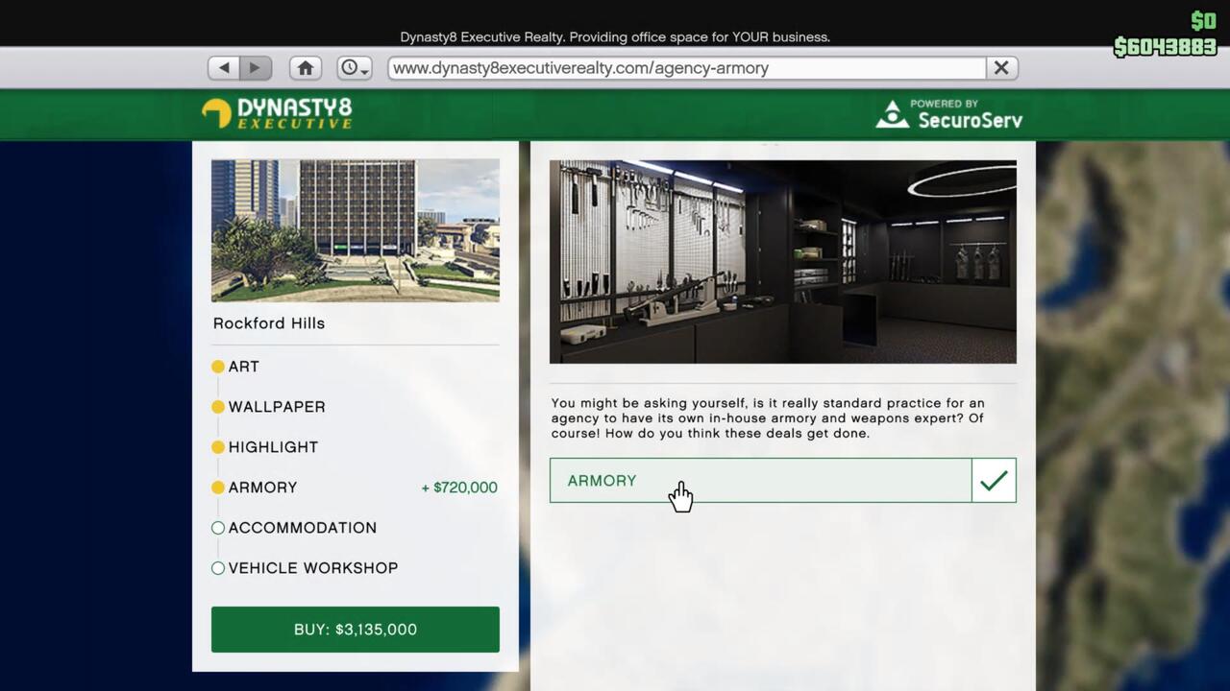Expand the Wallpaper customization option
Screen dimensions: 1230x691
pos(277,407)
